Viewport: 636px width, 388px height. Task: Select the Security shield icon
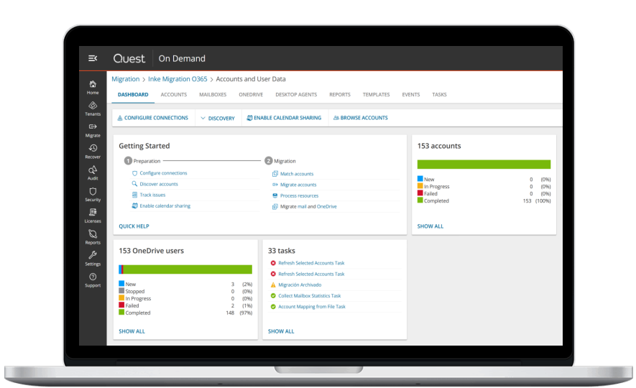pos(93,192)
